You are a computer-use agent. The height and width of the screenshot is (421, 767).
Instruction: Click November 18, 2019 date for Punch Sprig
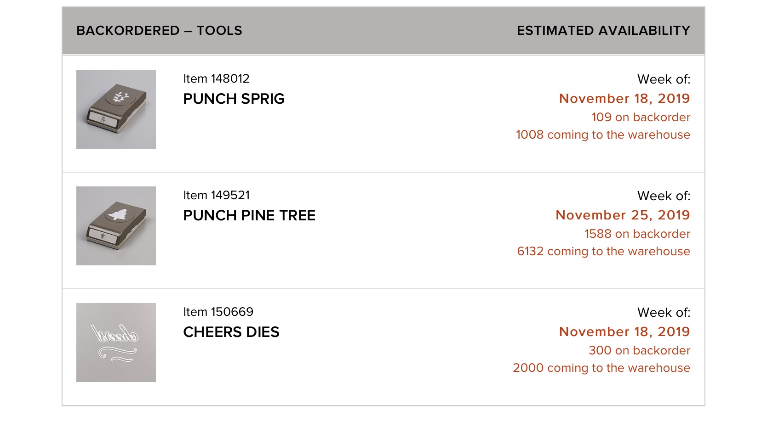click(x=624, y=98)
